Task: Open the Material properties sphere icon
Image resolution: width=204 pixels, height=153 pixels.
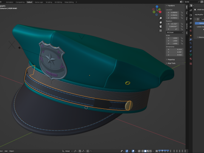Action: tap(191, 59)
